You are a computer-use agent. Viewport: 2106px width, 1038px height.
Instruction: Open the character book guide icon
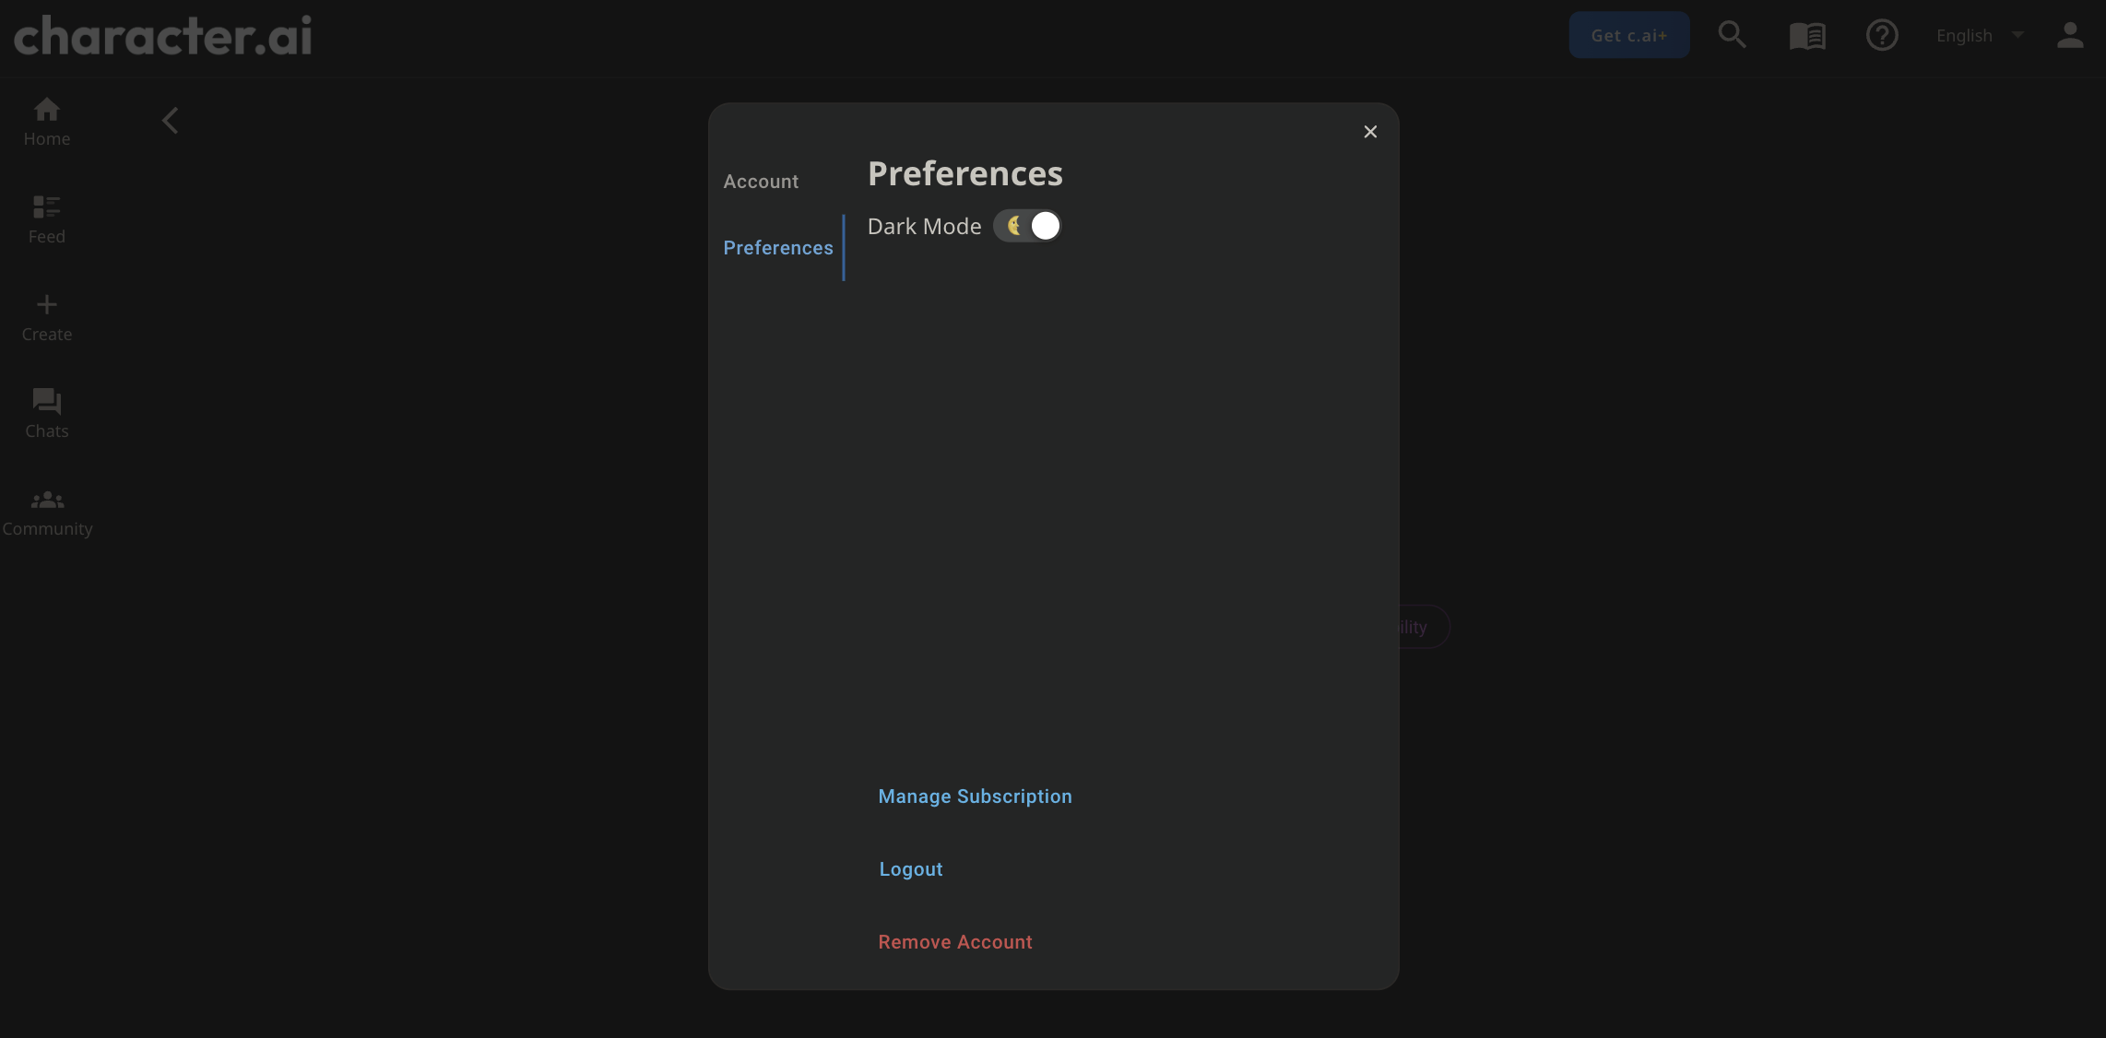[1806, 35]
